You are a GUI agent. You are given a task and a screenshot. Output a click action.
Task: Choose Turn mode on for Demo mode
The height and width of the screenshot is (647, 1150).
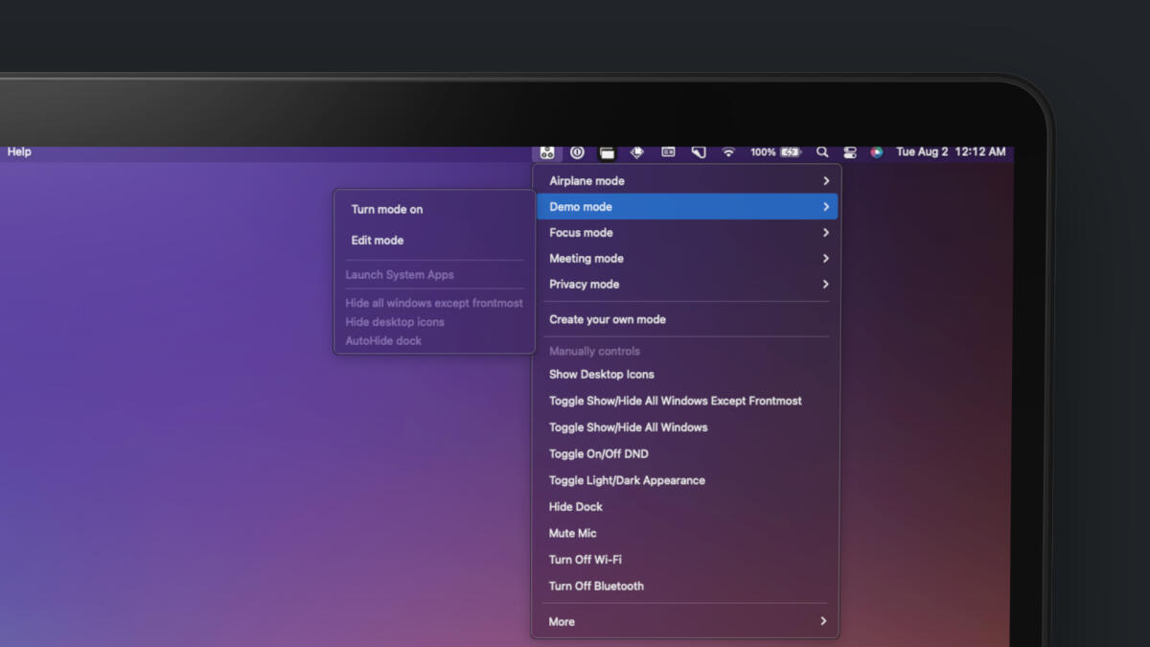387,210
